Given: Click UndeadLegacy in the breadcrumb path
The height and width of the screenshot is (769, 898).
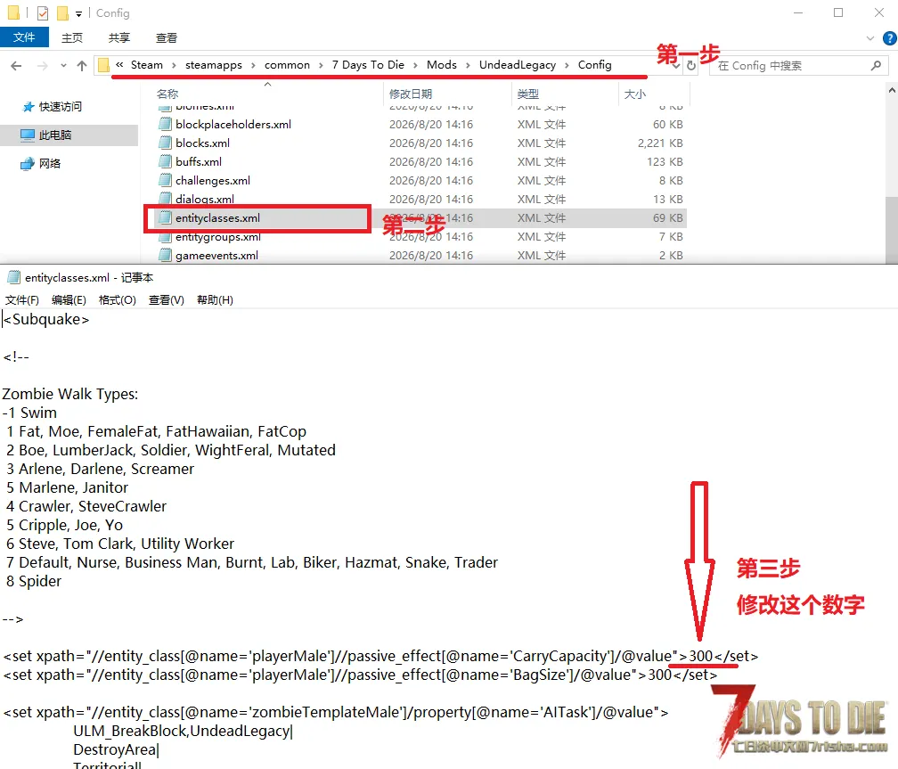Looking at the screenshot, I should click(517, 65).
